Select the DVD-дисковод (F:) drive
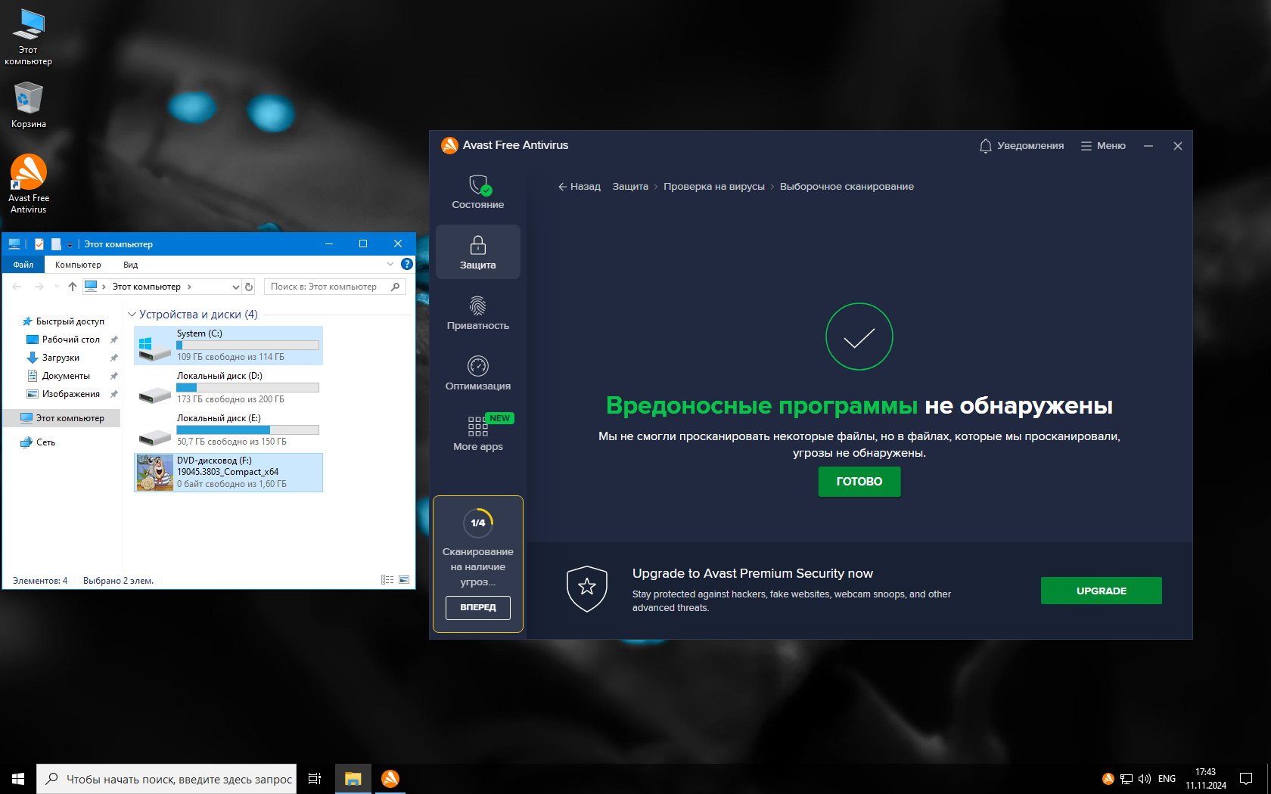The height and width of the screenshot is (794, 1271). click(228, 473)
